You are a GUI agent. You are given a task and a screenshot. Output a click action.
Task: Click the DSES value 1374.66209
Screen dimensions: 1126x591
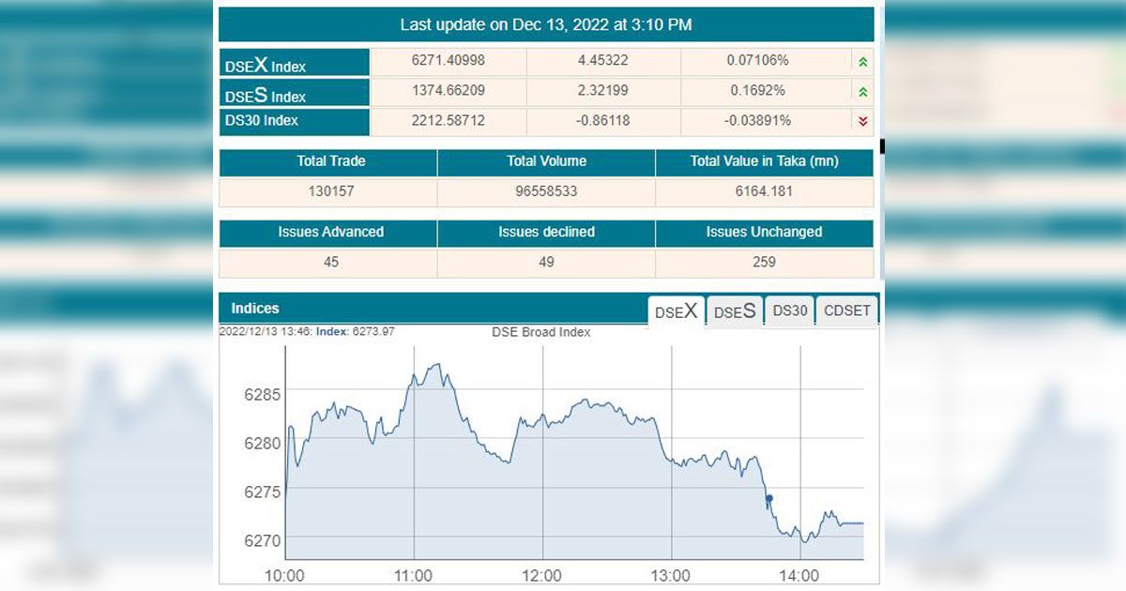pyautogui.click(x=449, y=91)
